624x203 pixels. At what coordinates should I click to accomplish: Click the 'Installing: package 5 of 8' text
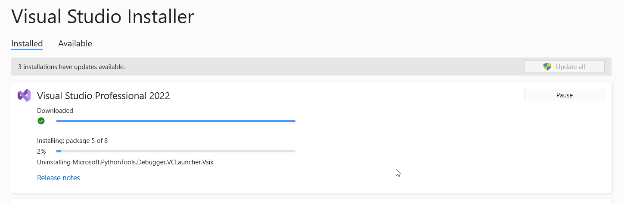[72, 140]
